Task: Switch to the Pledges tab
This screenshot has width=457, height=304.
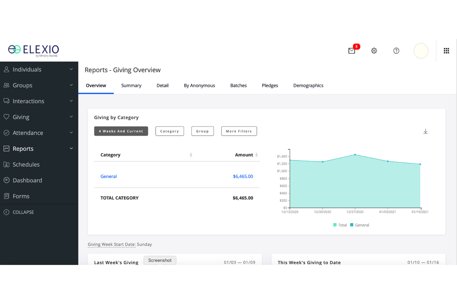Action: (x=270, y=86)
